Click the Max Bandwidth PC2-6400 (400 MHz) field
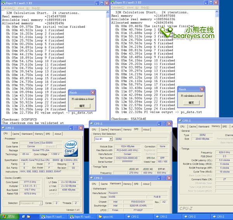Screen dimensions: 233x220 [127, 150]
